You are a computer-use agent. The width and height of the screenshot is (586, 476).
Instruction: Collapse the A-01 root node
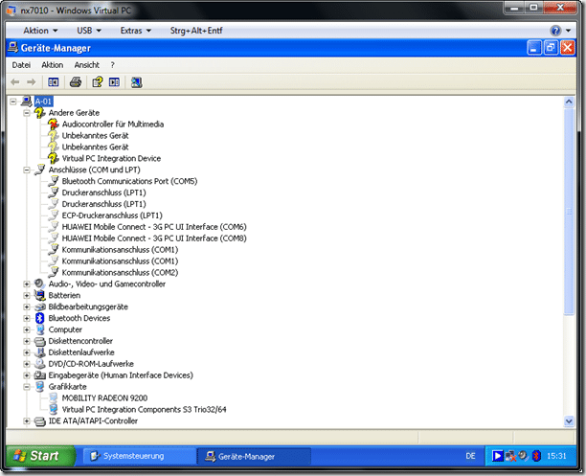click(x=13, y=102)
